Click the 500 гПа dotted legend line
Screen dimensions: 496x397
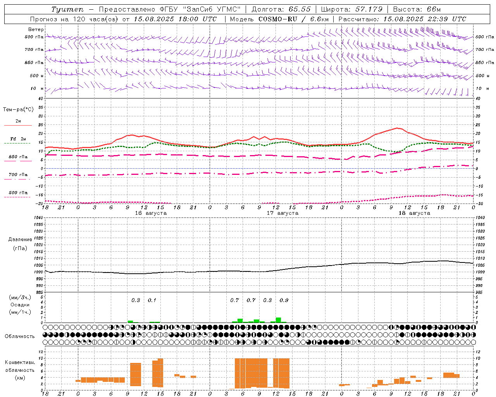[x=17, y=197]
